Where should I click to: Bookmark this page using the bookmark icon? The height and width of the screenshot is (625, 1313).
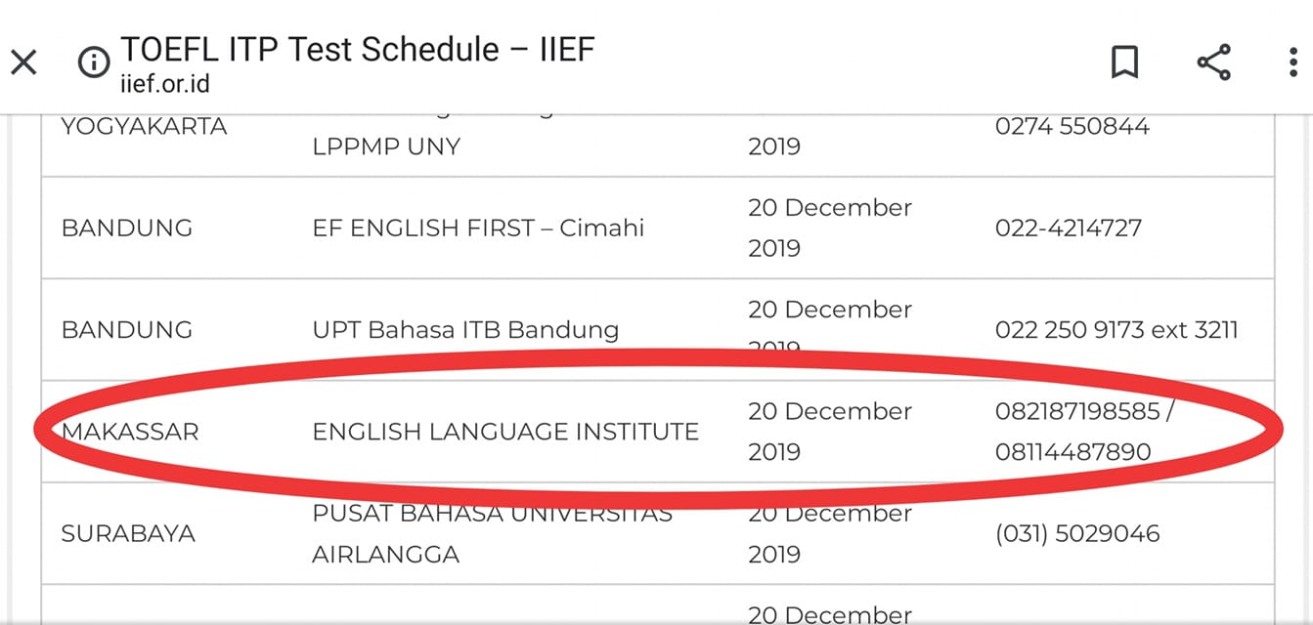pos(1124,63)
